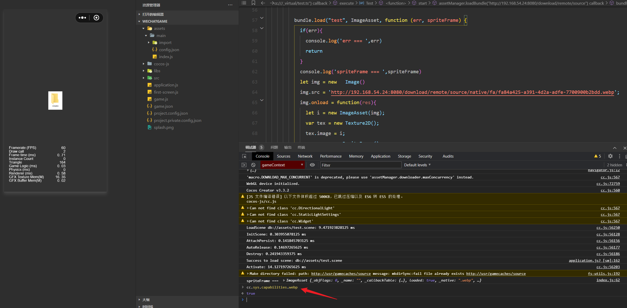Navigate back using the back arrow icon
Image resolution: width=627 pixels, height=308 pixels.
point(263,3)
